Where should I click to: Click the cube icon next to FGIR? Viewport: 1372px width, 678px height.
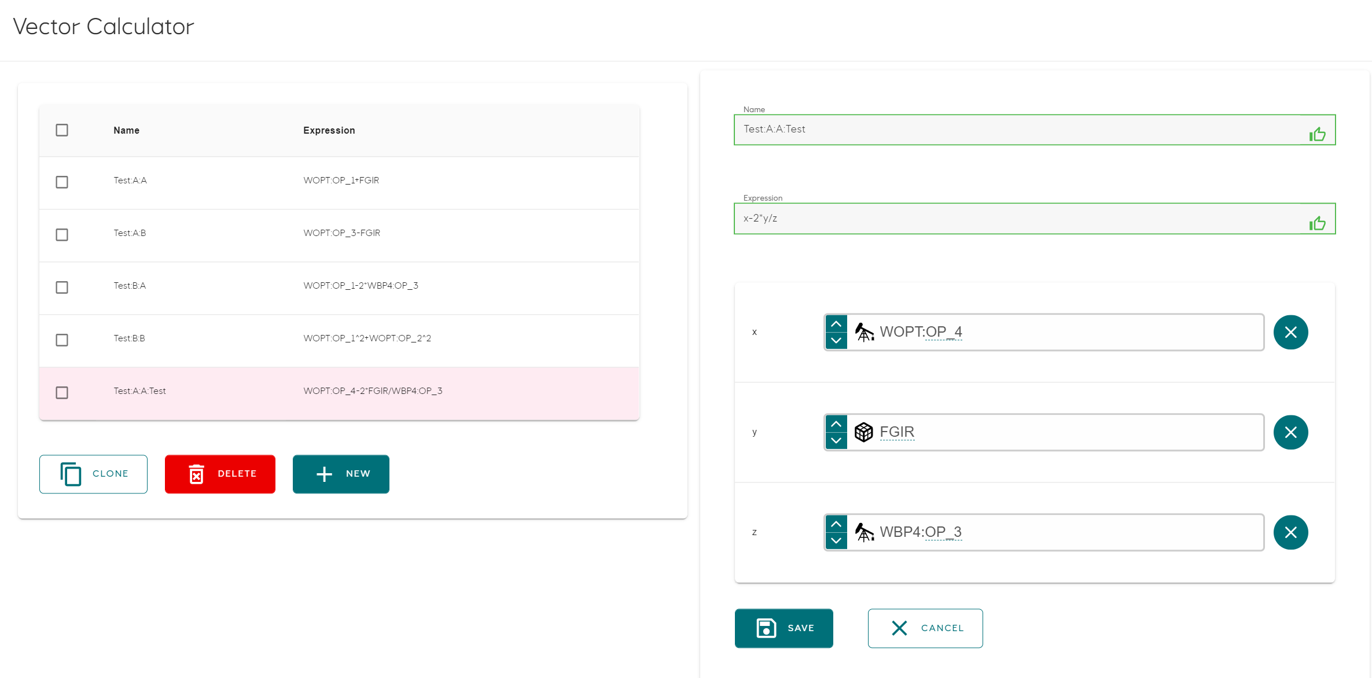click(x=863, y=432)
